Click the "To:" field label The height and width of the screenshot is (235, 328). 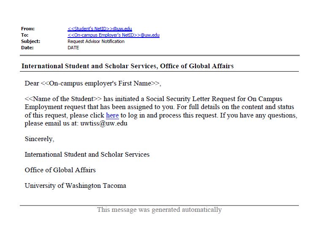25,35
